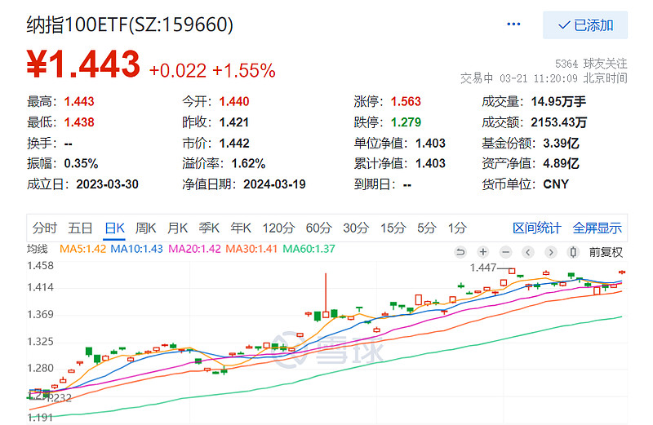Click the 净值日期 2024-03-19 value
This screenshot has height=425, width=653.
(x=274, y=184)
